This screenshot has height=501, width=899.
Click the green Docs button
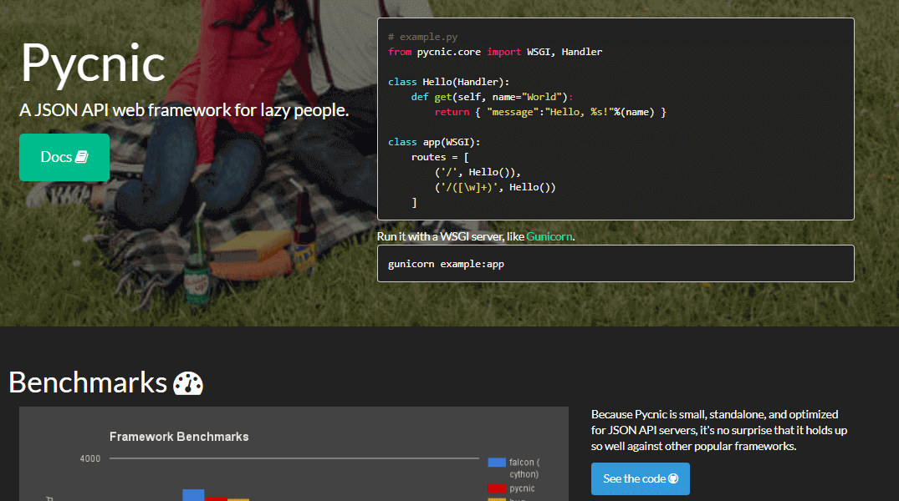(x=64, y=157)
